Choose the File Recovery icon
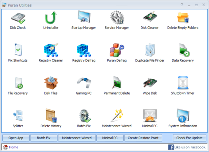209x152 pixels. pyautogui.click(x=19, y=83)
